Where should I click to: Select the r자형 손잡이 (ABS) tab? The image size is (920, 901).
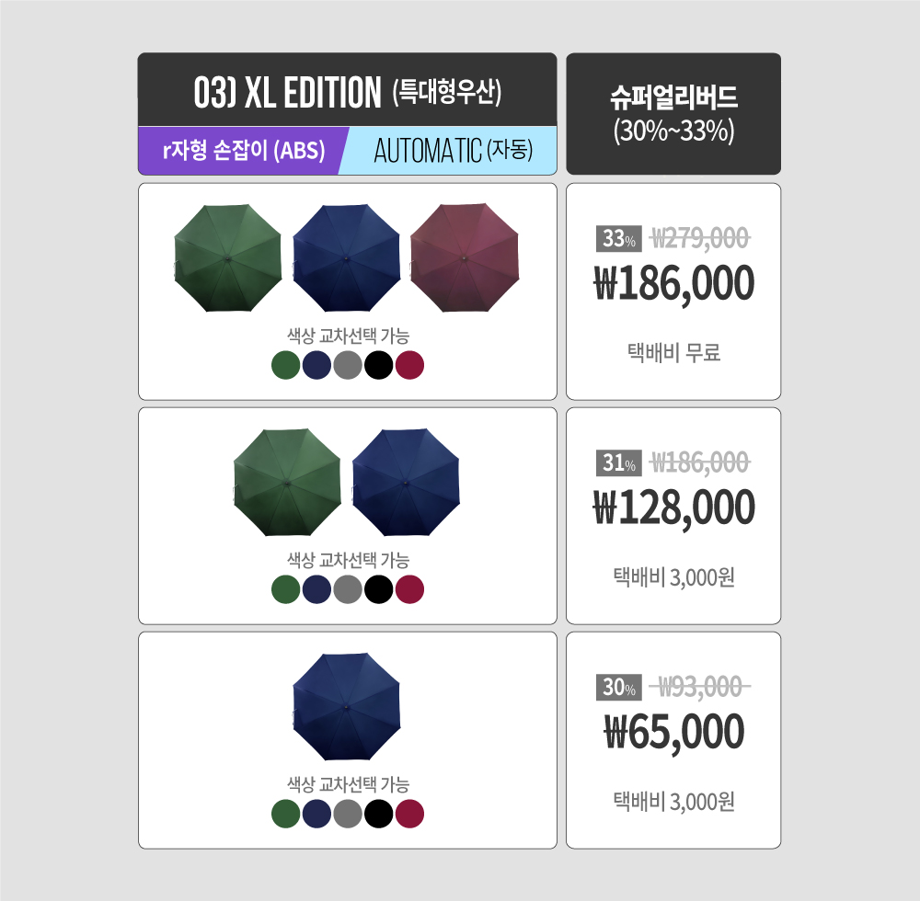[x=244, y=151]
